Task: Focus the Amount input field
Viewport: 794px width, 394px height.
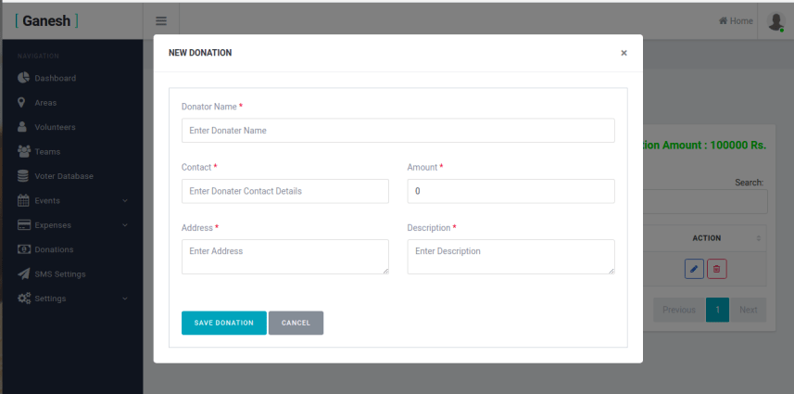Action: (510, 191)
